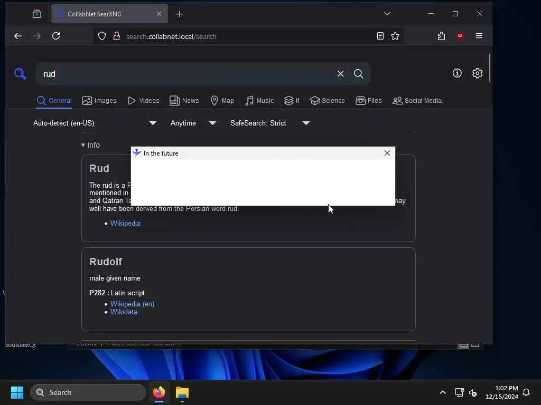The image size is (541, 405).
Task: Click the search query input field
Action: pos(186,74)
